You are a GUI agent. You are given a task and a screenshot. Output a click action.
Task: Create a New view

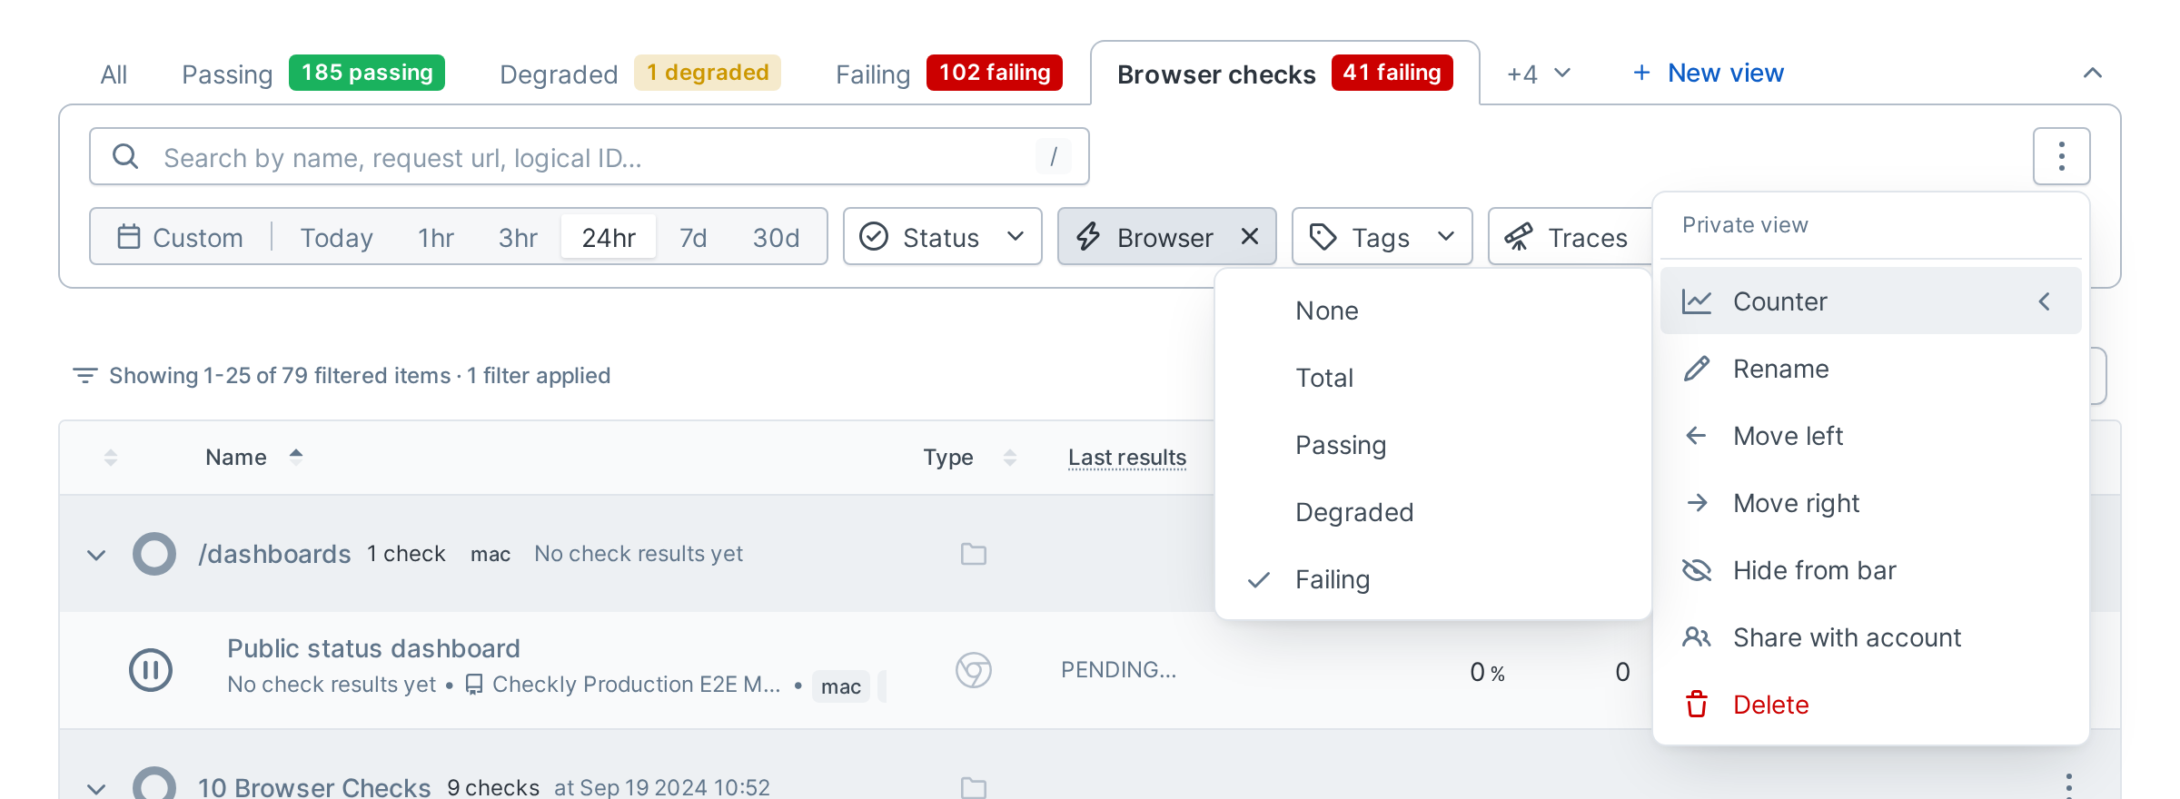(1708, 74)
